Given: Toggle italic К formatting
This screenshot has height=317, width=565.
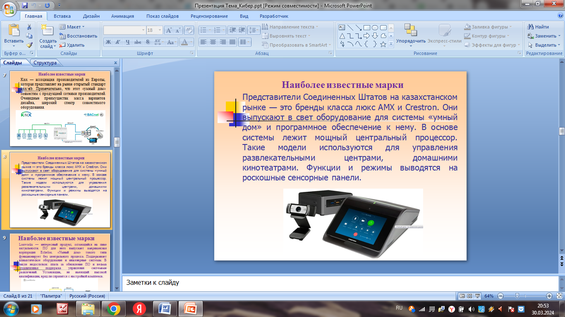Looking at the screenshot, I should click(118, 42).
